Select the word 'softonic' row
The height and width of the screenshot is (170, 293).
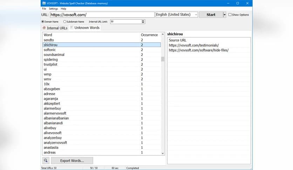coord(102,50)
